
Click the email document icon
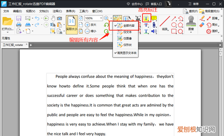28,18
